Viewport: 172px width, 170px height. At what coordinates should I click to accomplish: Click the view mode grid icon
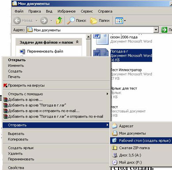tap(119, 21)
